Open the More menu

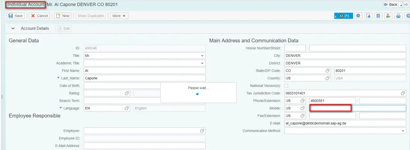click(x=119, y=16)
